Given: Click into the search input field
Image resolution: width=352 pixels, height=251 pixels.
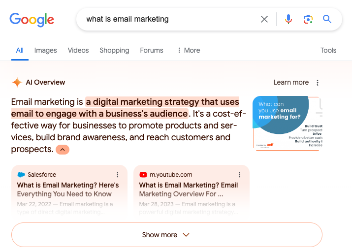Looking at the screenshot, I should (x=167, y=19).
